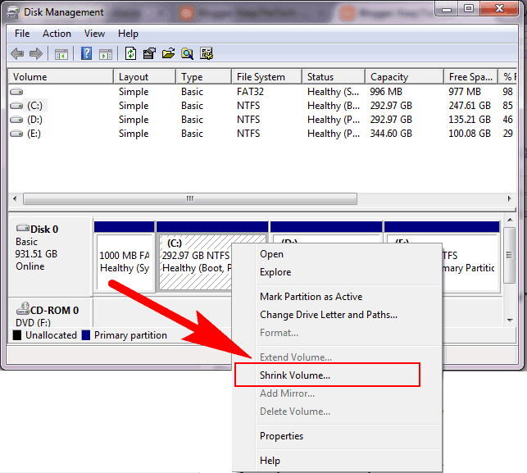Click the DVD (F:) label under CD-ROM 0
This screenshot has height=473, width=527.
click(33, 323)
